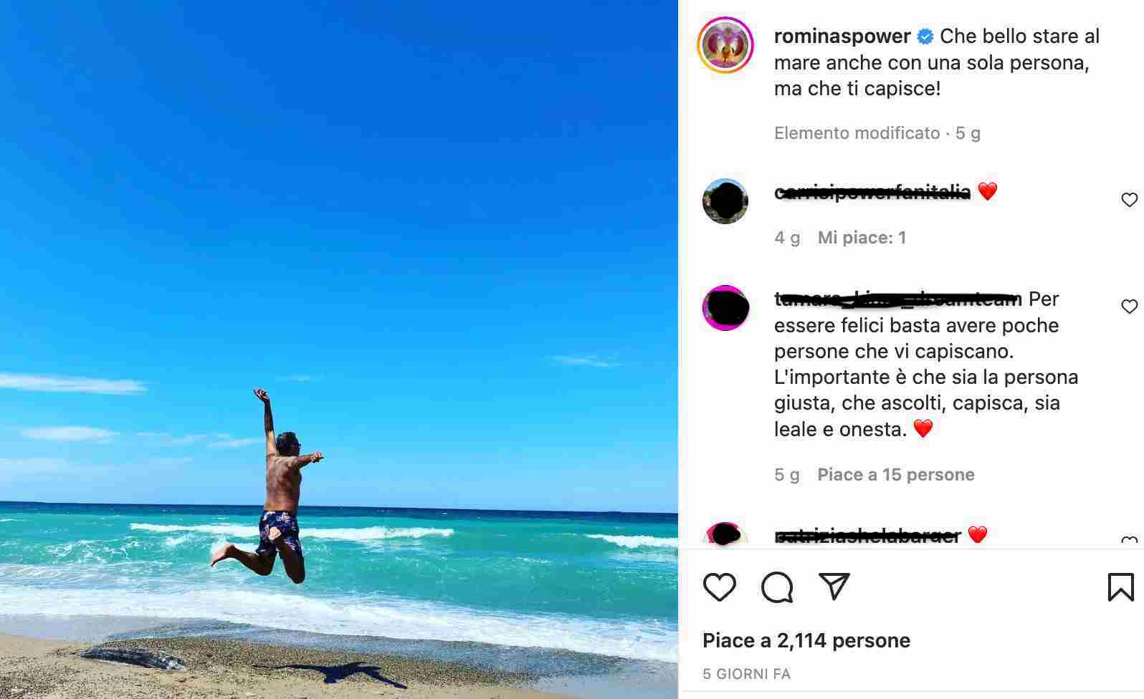Click the verified badge beside rominaspower
Screen dimensions: 1144x699
pos(925,37)
